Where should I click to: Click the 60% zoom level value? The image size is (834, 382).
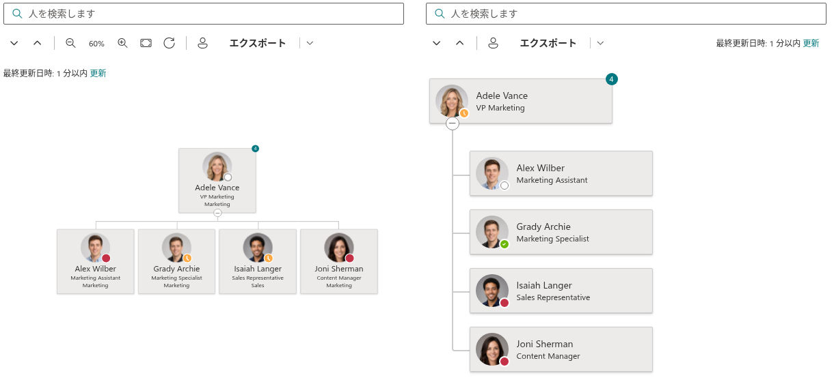coord(96,44)
